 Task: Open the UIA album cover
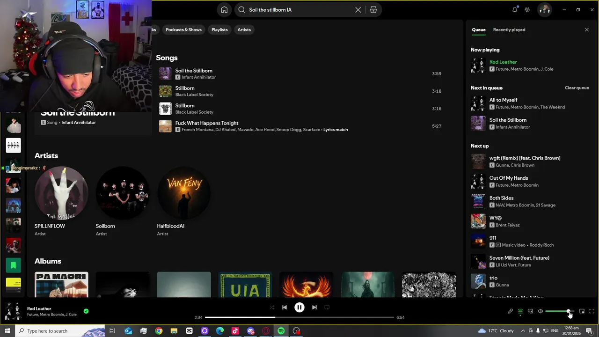click(245, 285)
